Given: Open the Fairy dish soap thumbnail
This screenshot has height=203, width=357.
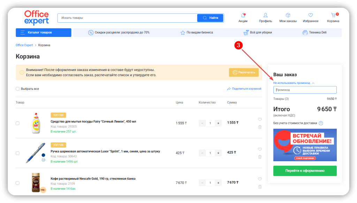Looking at the screenshot, I should coord(36,123).
